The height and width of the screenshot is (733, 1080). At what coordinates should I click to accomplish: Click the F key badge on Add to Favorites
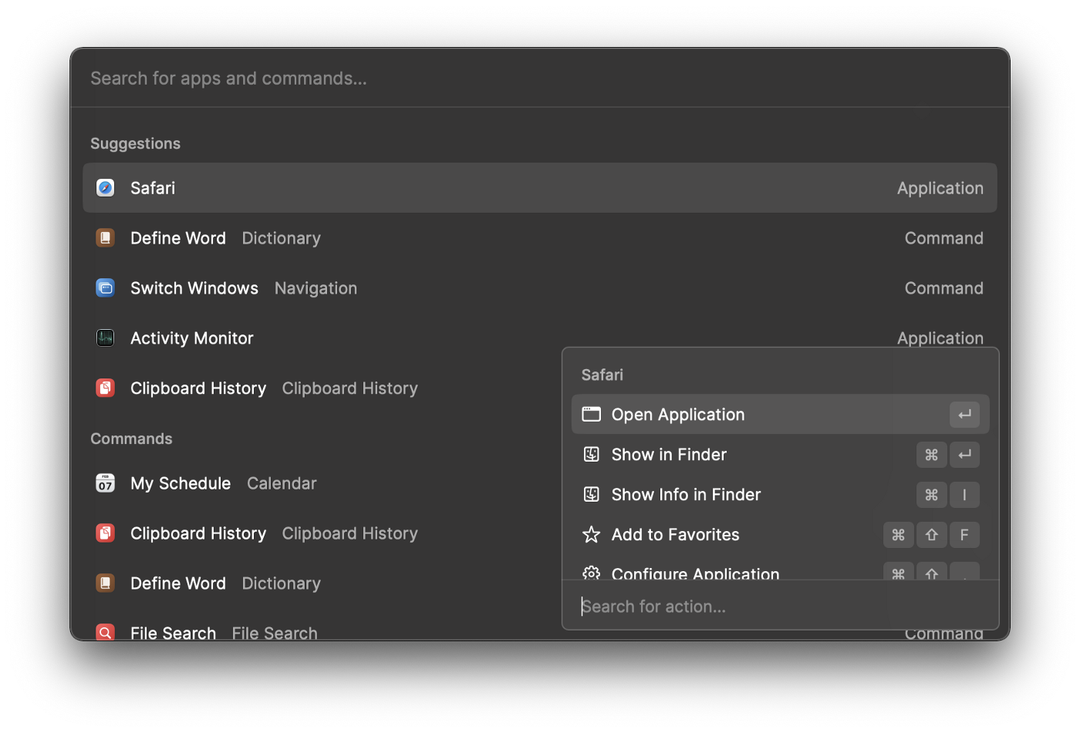[x=964, y=535]
